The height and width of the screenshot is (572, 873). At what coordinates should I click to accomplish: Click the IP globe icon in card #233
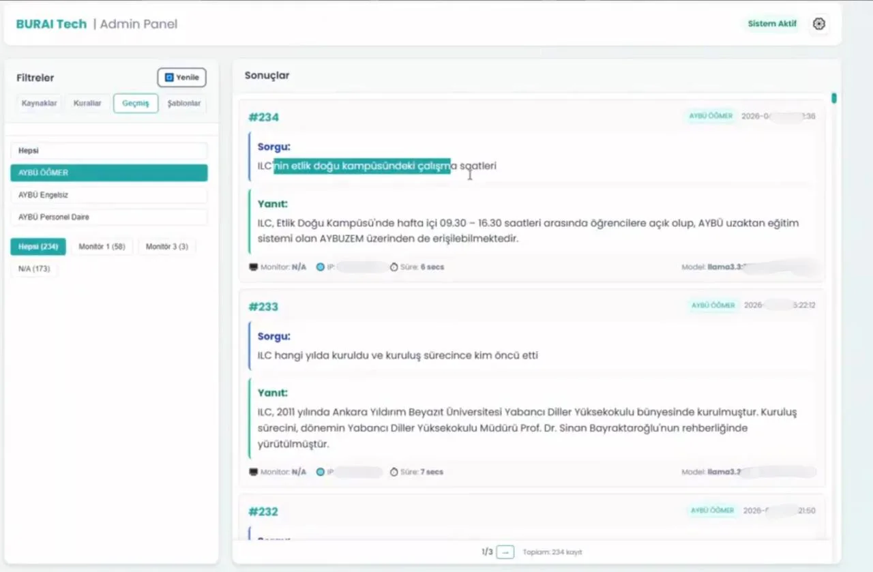point(321,472)
